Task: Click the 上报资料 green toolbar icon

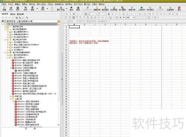Action: [x=141, y=9]
